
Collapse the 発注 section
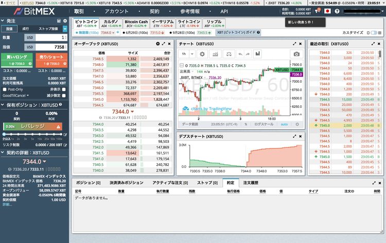point(3,21)
